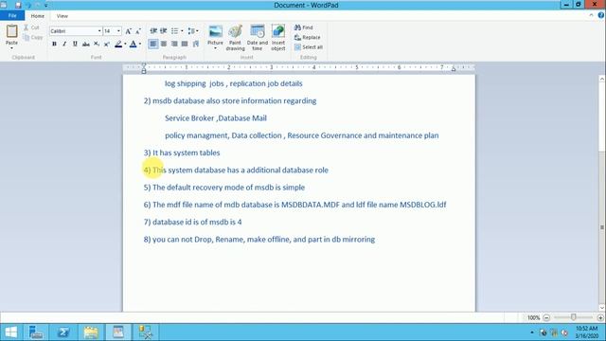
Task: Switch to the View tab
Action: pos(62,16)
